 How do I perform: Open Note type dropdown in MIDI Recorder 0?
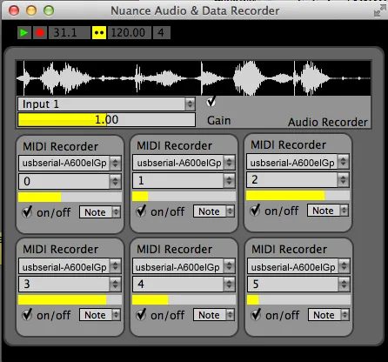100,212
